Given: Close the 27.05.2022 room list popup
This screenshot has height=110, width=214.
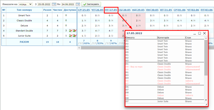Looking at the screenshot, I should pos(205,33).
